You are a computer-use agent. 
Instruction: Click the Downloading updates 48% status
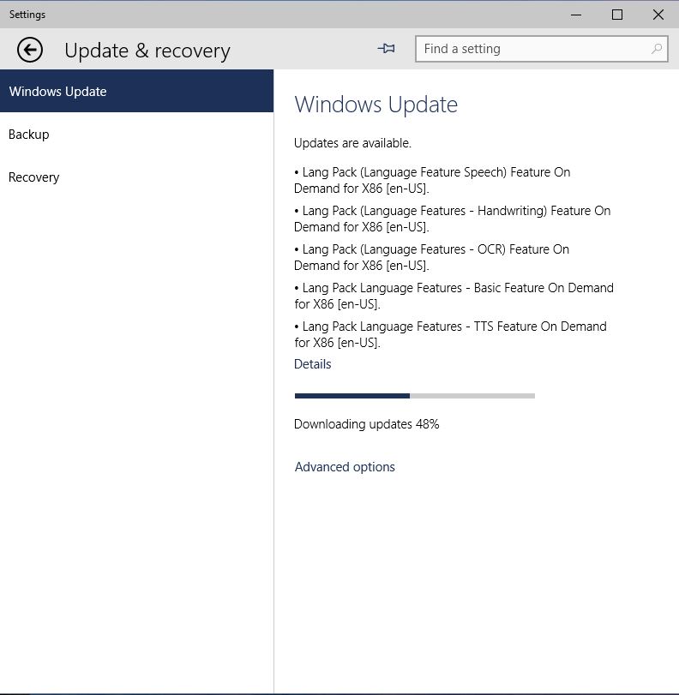tap(366, 424)
